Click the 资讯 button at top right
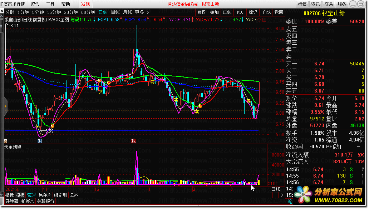The height and width of the screenshot is (209, 369). [x=316, y=4]
